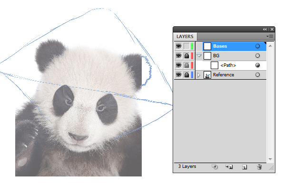Unlock the BG layer padlock
This screenshot has width=283, height=186.
tap(186, 56)
